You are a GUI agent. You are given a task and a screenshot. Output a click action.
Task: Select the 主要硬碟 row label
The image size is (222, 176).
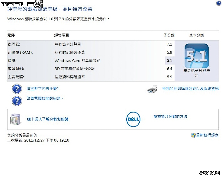coord(16,77)
